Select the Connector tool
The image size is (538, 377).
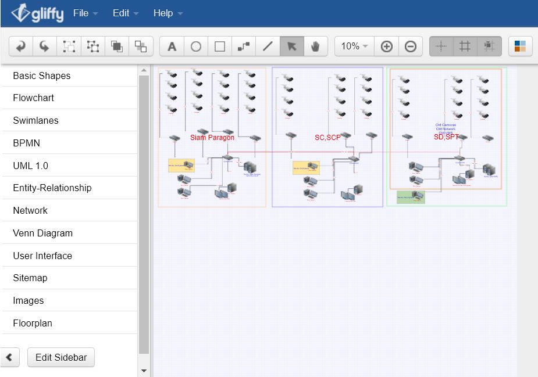point(244,46)
